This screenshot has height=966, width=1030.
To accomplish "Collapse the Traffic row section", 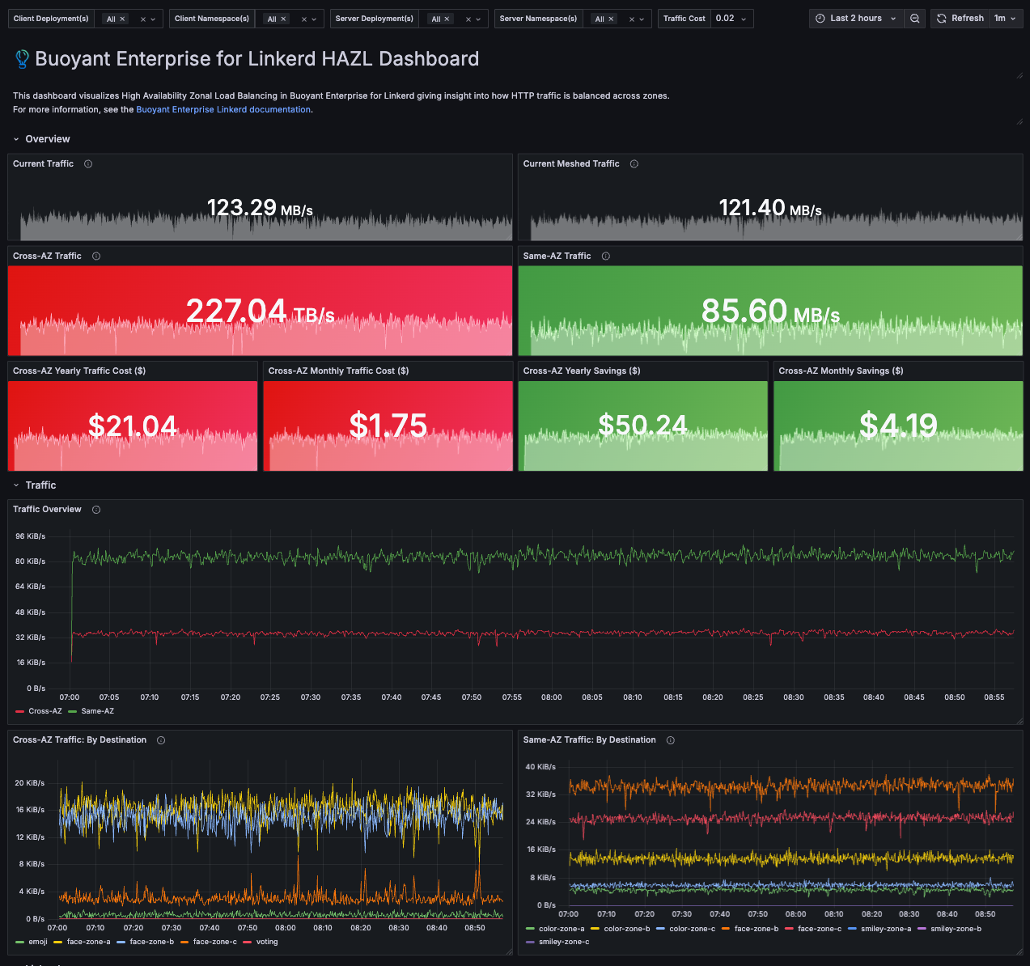I will coord(16,485).
